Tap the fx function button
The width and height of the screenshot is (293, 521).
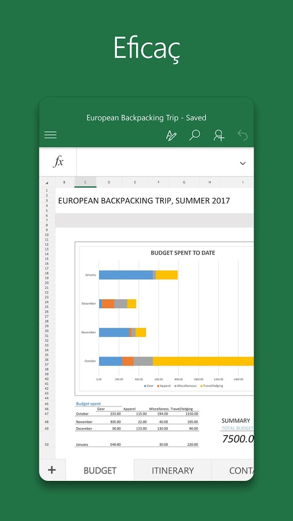(x=58, y=162)
